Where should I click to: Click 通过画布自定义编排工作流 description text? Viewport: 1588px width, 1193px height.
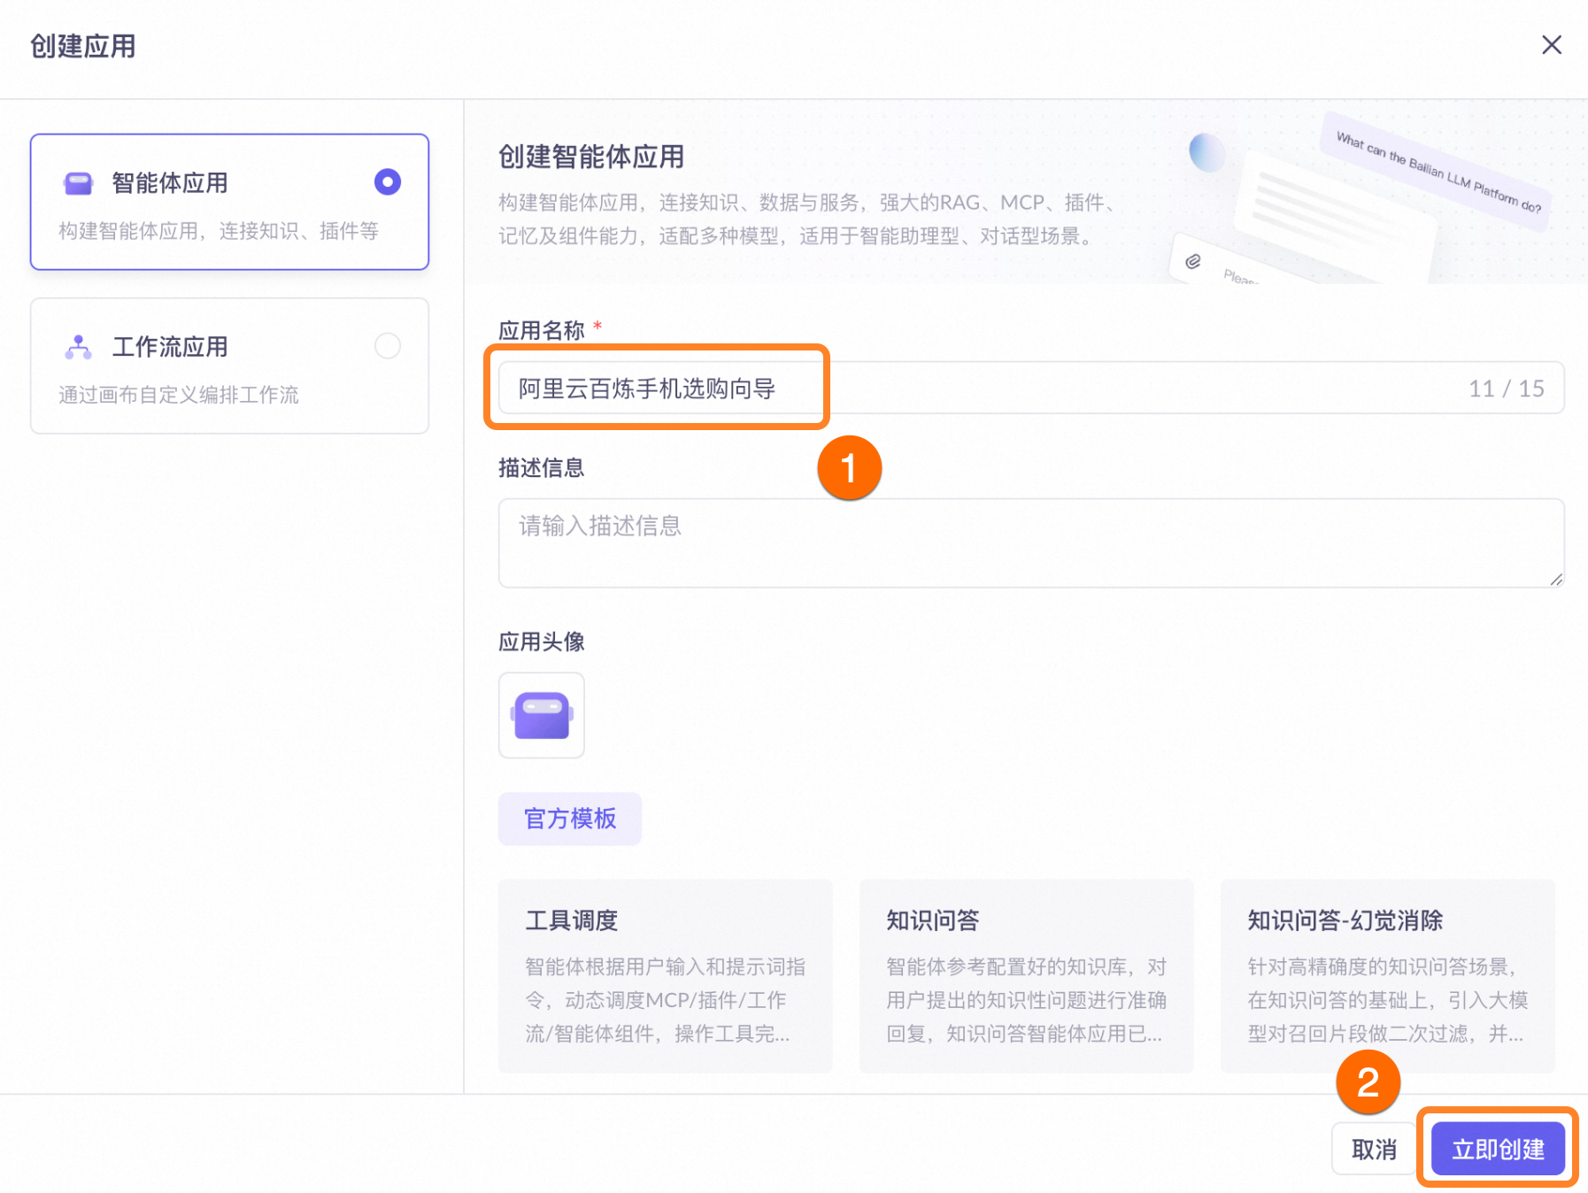click(179, 395)
